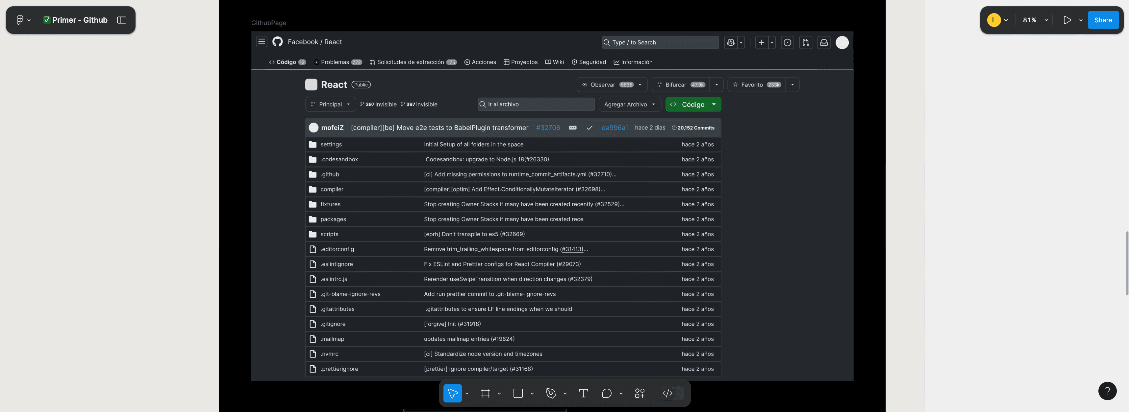Click the Share button
Viewport: 1129px width, 412px height.
[x=1103, y=20]
